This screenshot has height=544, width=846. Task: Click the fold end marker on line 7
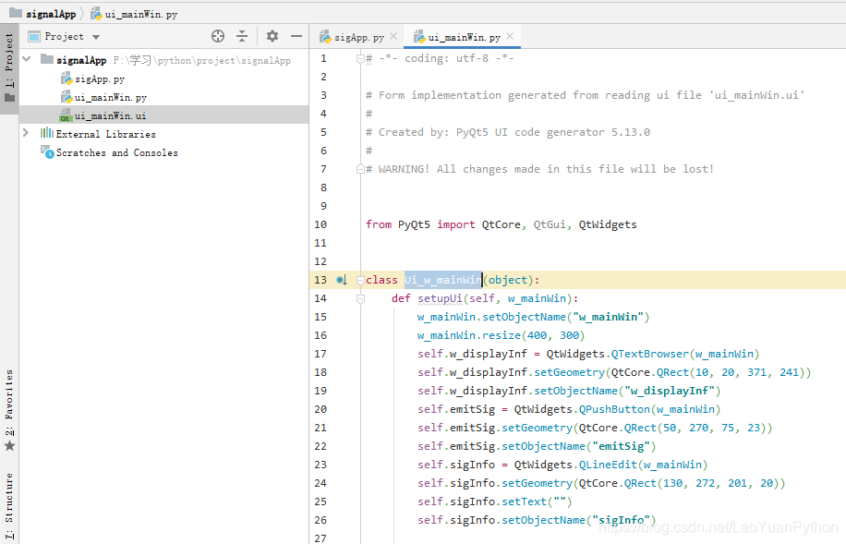click(x=360, y=169)
